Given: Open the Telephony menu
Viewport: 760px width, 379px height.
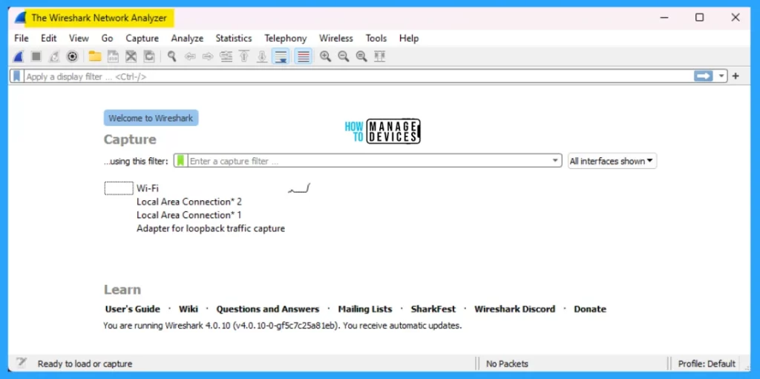Looking at the screenshot, I should [286, 39].
